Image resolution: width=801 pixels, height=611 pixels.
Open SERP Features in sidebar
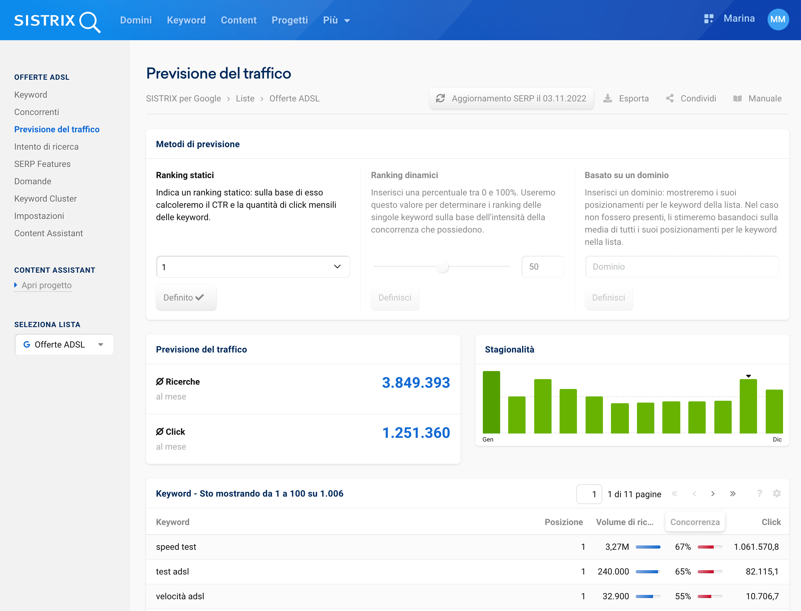coord(42,164)
